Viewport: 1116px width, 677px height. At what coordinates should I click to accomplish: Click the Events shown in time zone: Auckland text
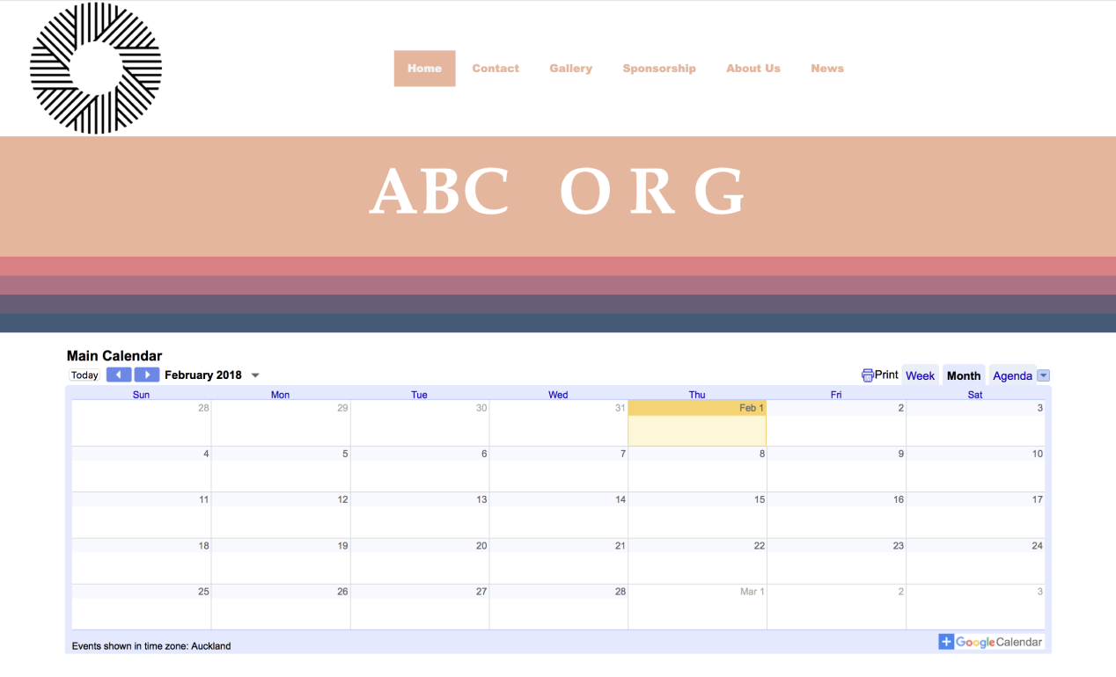[151, 646]
